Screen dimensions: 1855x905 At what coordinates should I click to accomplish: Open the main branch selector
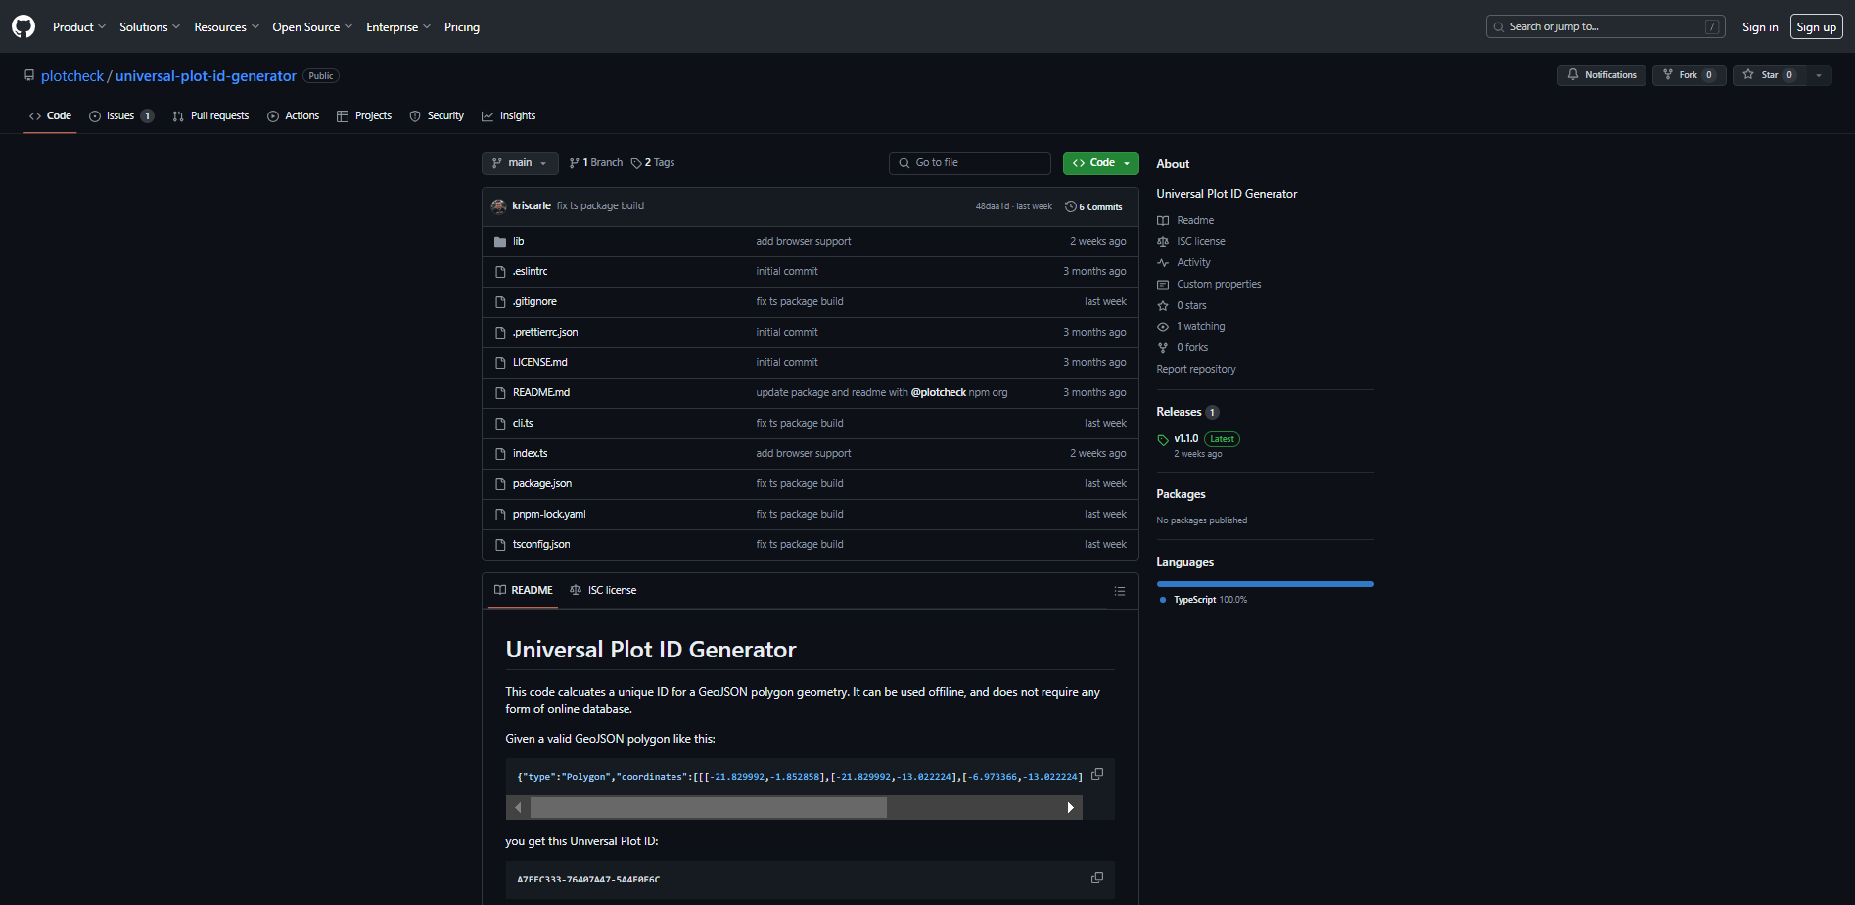[x=520, y=163]
